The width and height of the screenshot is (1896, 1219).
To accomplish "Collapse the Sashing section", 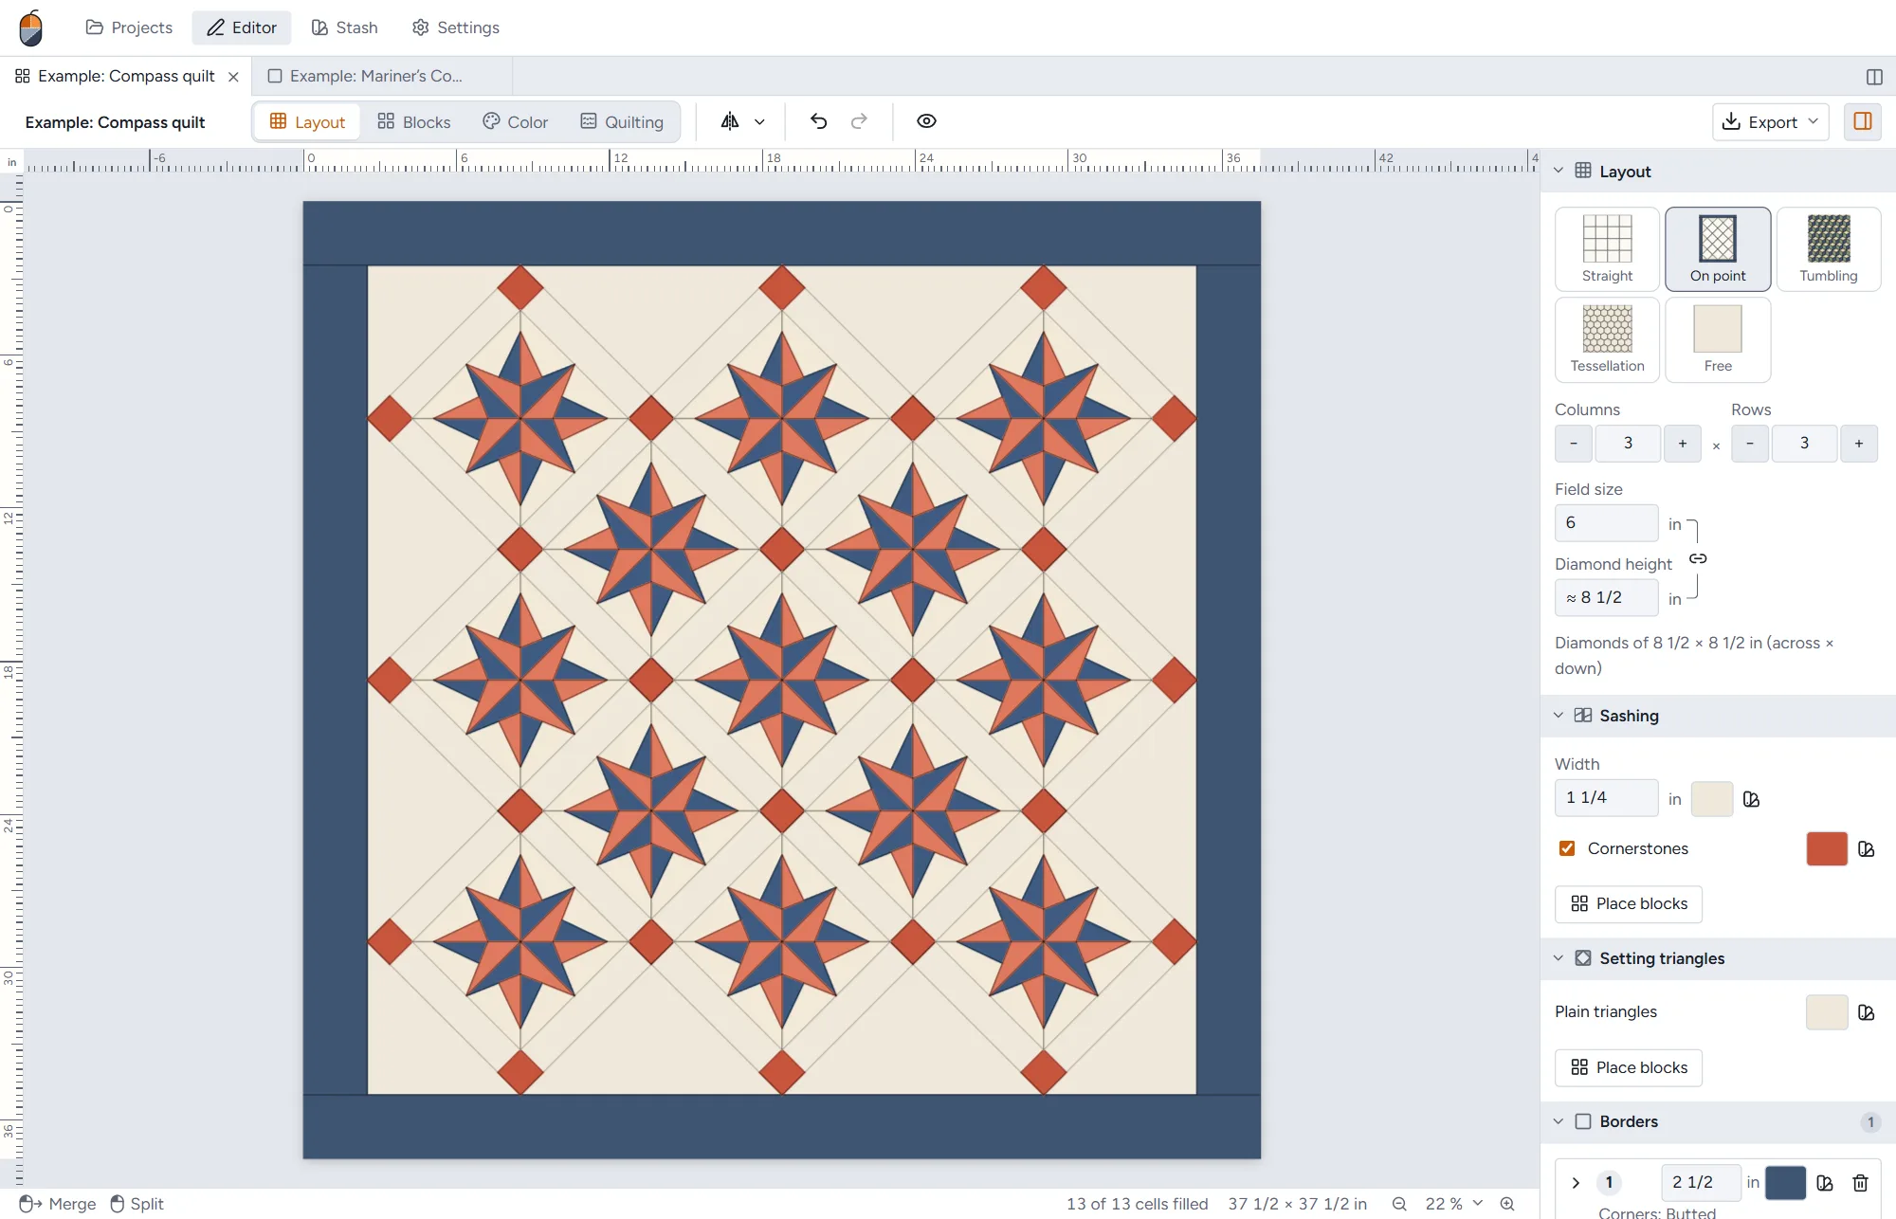I will 1559,716.
